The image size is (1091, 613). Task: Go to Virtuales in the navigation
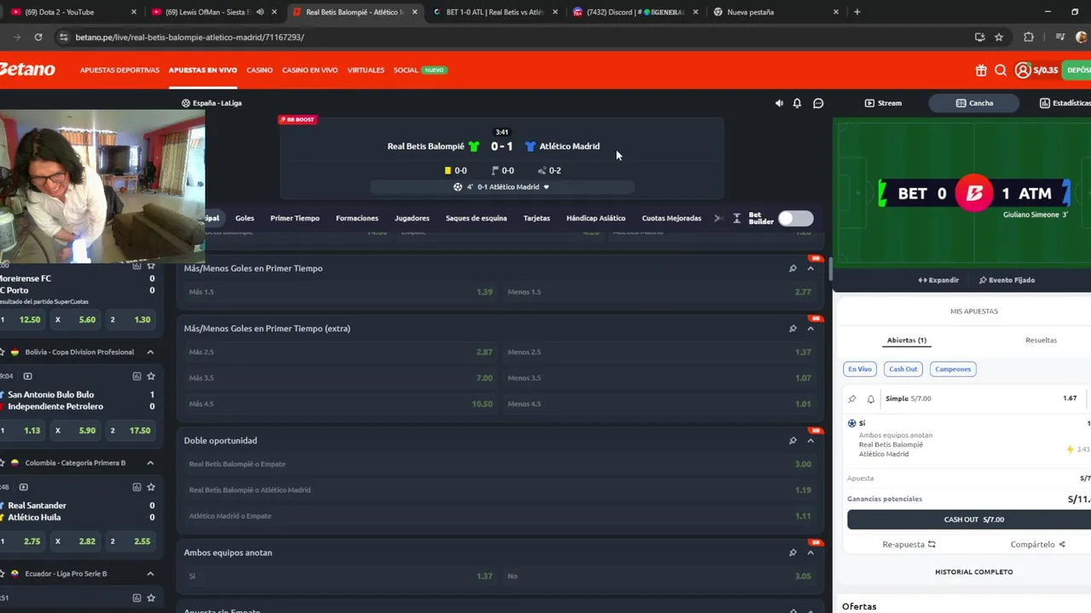point(366,70)
